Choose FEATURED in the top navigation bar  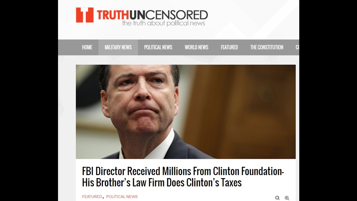229,47
